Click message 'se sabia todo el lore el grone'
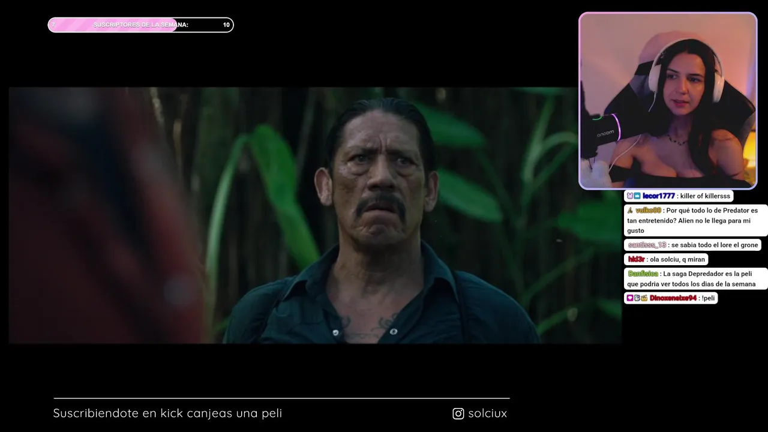The height and width of the screenshot is (432, 768). 715,245
